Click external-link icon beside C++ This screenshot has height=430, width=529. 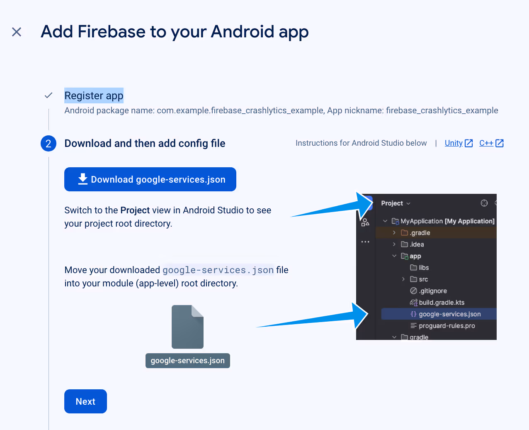pos(500,143)
